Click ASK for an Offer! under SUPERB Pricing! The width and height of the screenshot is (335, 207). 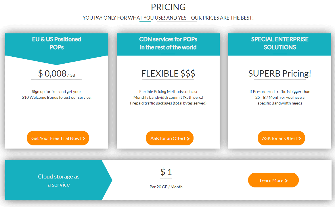point(282,138)
